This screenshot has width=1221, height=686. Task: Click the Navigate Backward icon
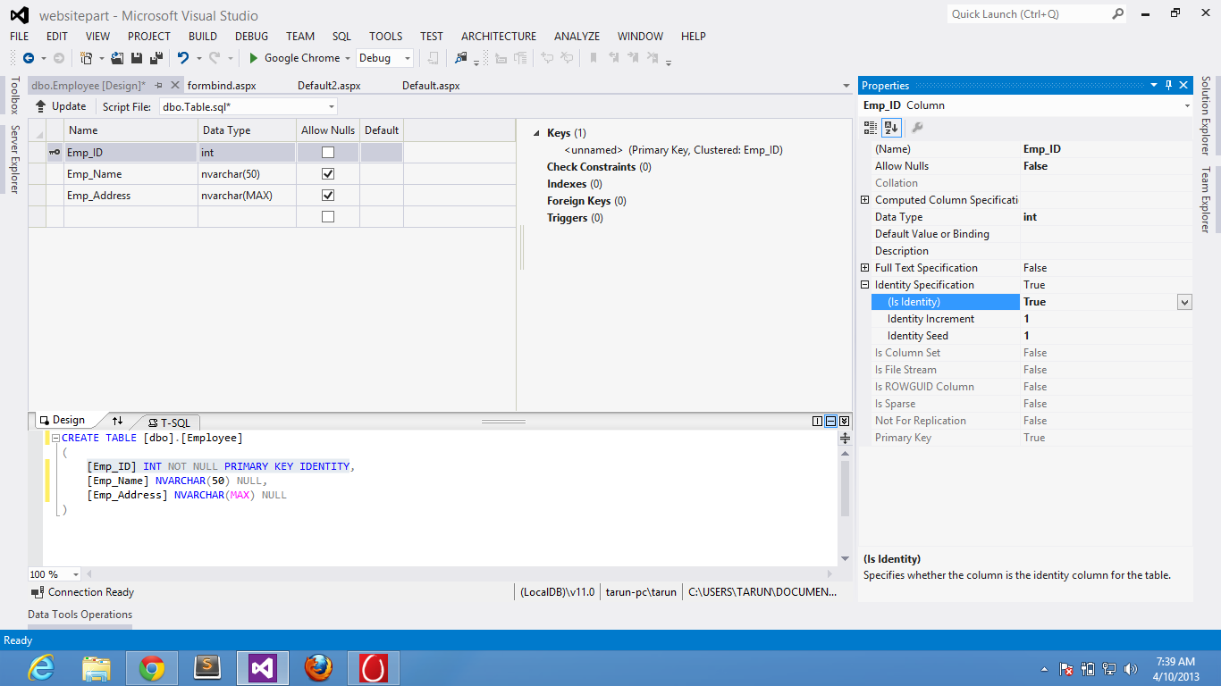pos(29,57)
